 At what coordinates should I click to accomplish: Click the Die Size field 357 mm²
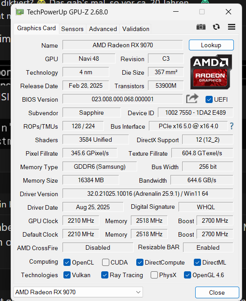[166, 72]
